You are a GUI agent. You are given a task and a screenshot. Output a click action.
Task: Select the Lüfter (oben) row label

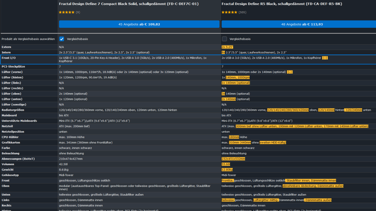pyautogui.click(x=11, y=93)
